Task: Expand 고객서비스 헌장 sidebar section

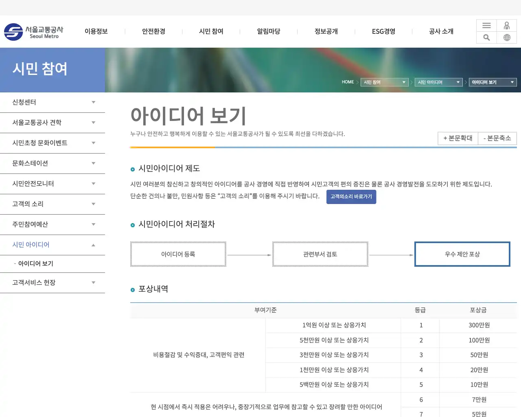Action: click(53, 283)
